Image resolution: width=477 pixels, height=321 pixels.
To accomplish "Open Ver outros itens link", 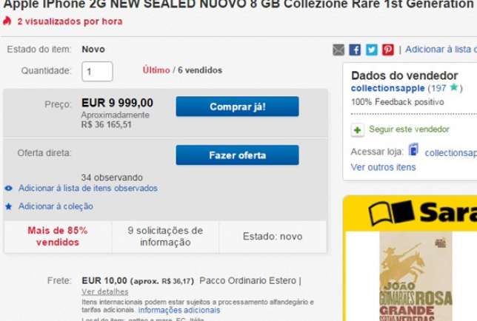I will [x=384, y=167].
